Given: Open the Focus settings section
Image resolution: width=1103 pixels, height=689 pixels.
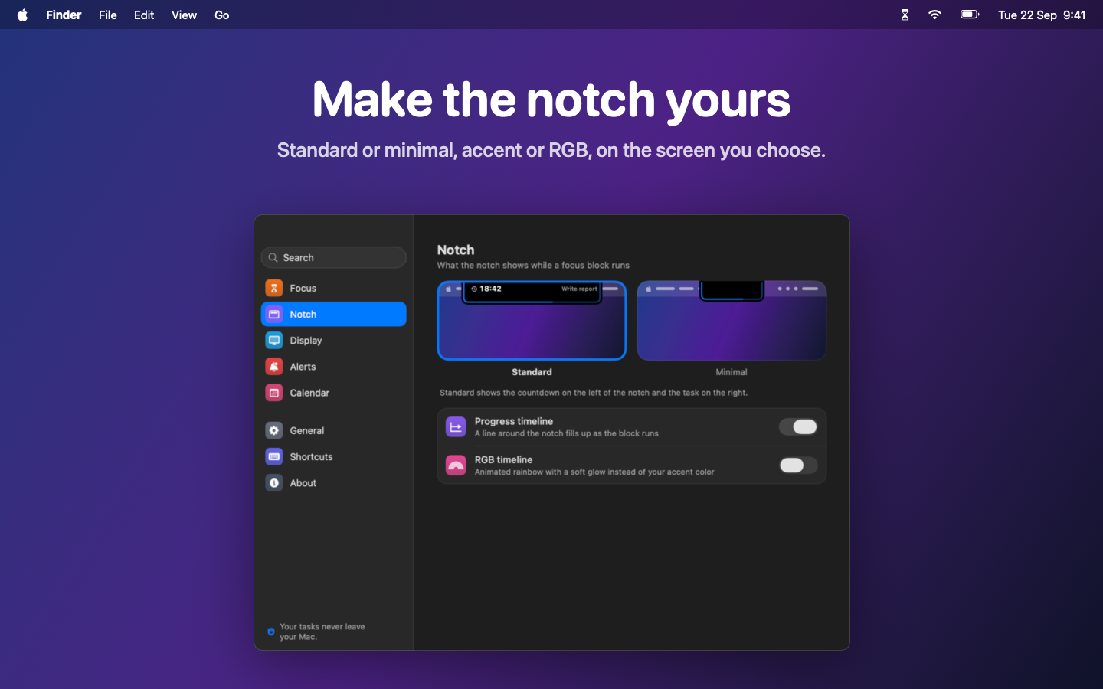Looking at the screenshot, I should pos(334,288).
